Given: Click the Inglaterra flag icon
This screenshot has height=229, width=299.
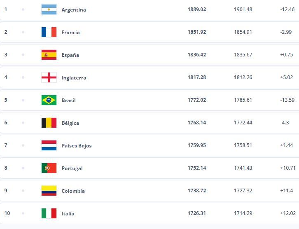Looking at the screenshot, I should pyautogui.click(x=49, y=77).
